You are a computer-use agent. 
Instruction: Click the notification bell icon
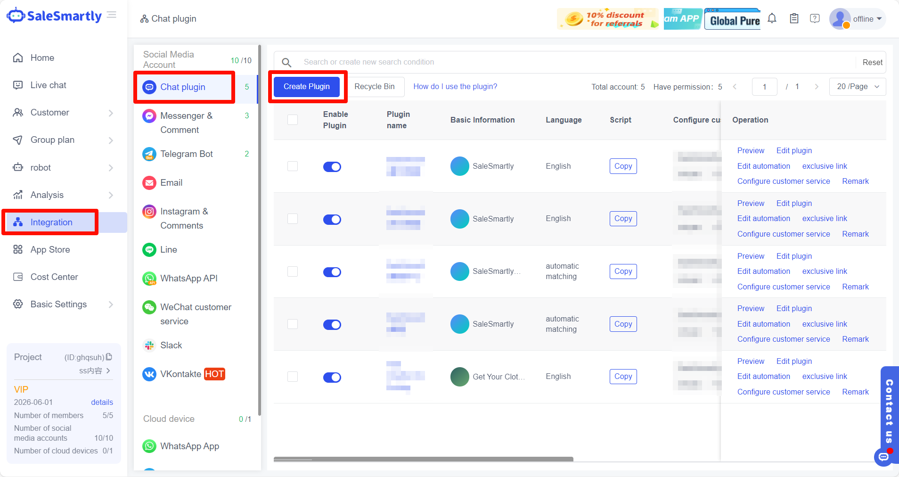click(x=772, y=19)
